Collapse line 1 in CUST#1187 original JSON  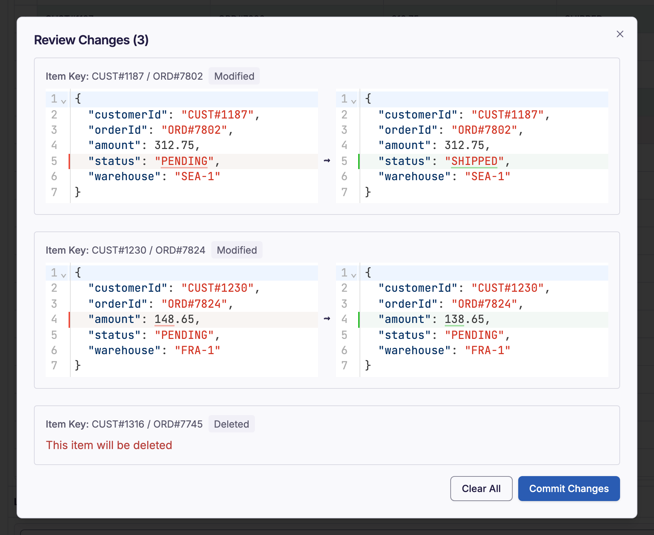pyautogui.click(x=63, y=101)
